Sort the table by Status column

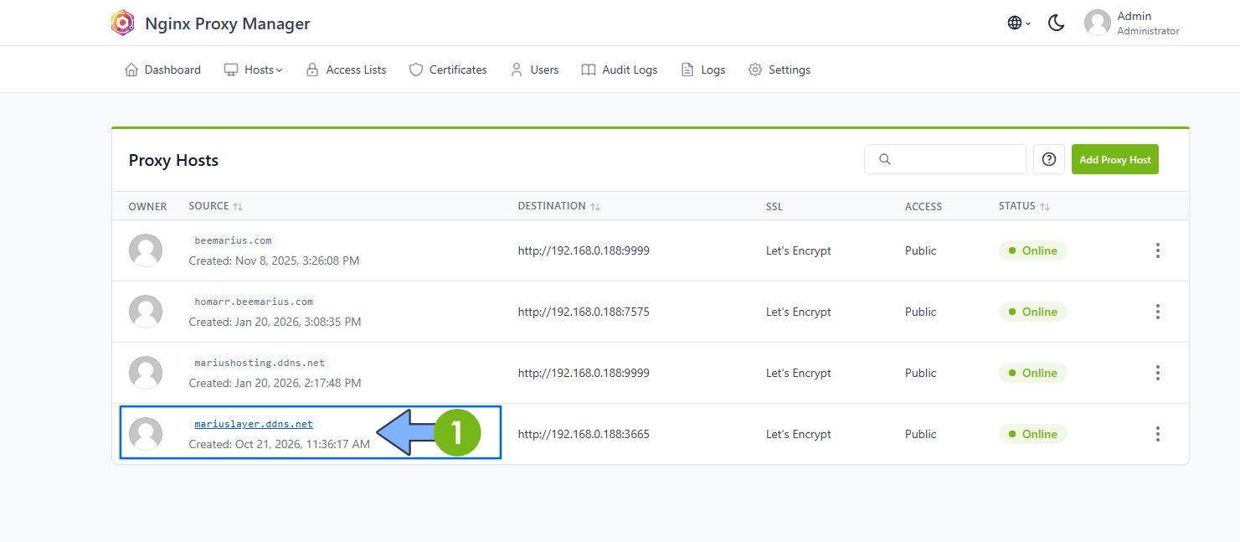click(x=1024, y=206)
